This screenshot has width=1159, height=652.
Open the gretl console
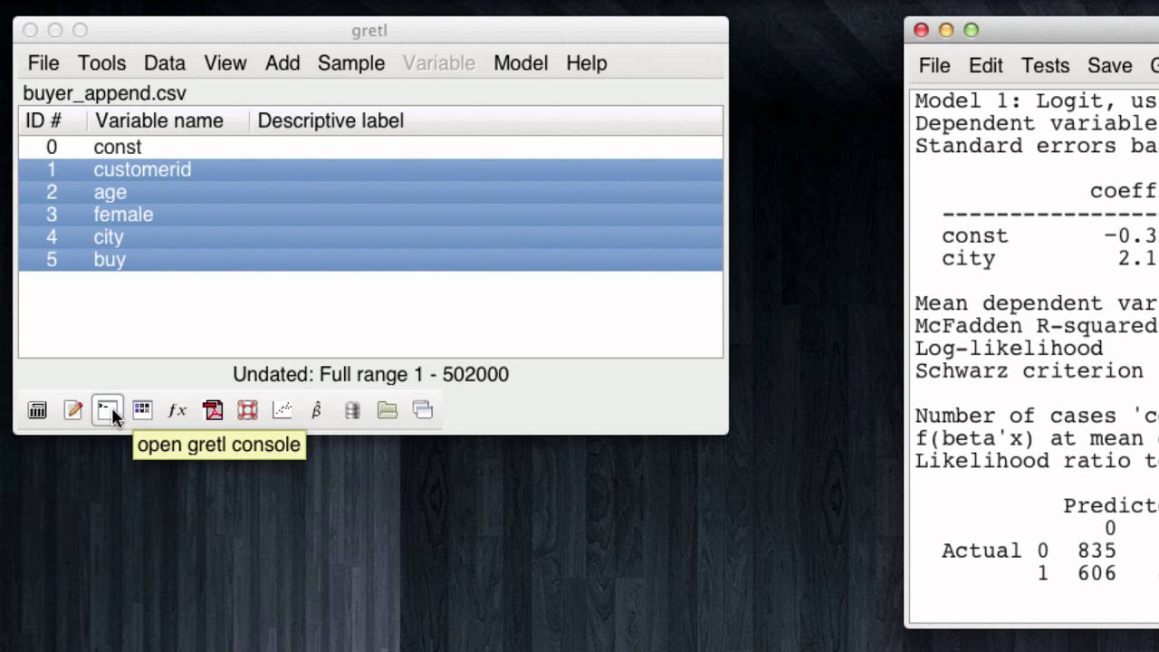(107, 410)
